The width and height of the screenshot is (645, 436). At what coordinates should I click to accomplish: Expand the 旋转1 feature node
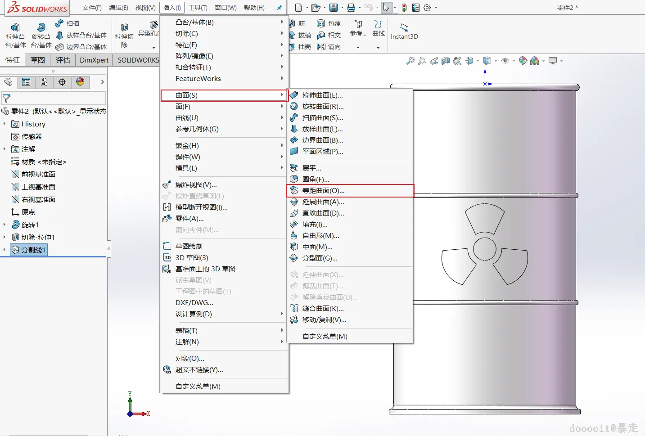coord(5,225)
